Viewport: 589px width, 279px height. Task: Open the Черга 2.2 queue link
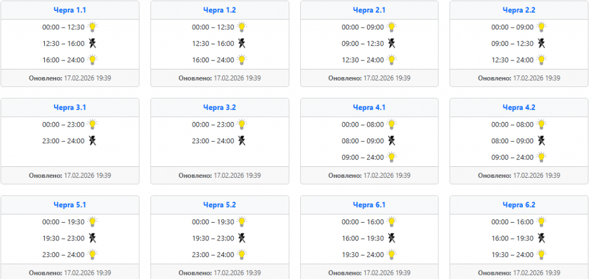tap(519, 10)
